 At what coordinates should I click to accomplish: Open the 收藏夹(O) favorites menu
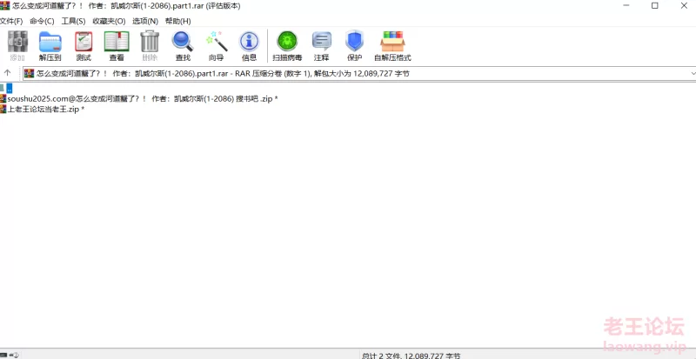[x=109, y=21]
